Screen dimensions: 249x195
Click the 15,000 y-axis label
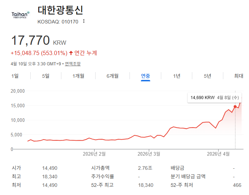pyautogui.click(x=17, y=105)
